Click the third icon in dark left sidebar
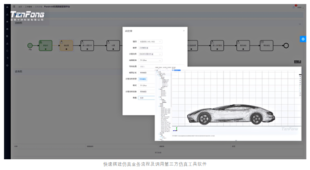Viewport: 310px width, 170px height. pos(7,22)
